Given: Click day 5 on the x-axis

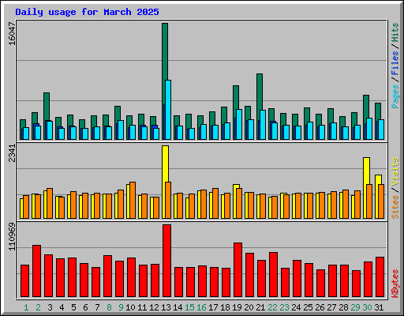Looking at the screenshot, I should [73, 307].
